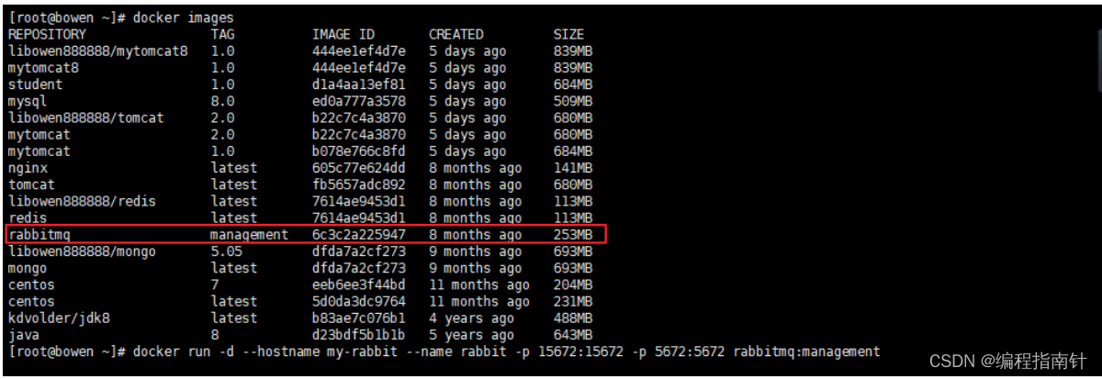
Task: Click the rabbitmq repository name
Action: pyautogui.click(x=39, y=235)
